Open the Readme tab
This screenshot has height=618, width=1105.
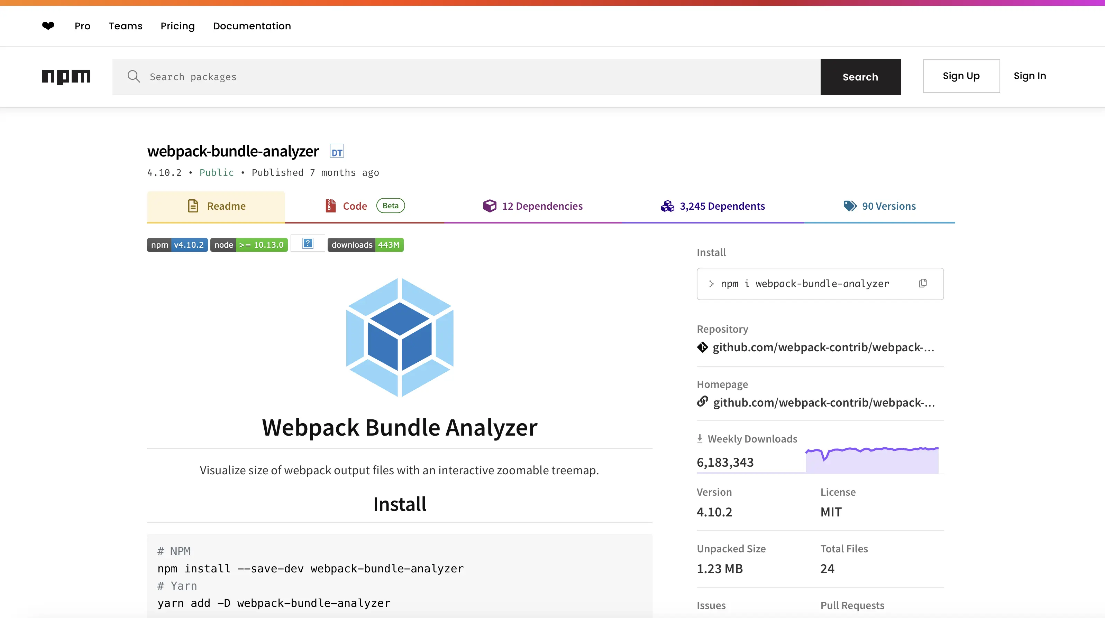click(216, 207)
